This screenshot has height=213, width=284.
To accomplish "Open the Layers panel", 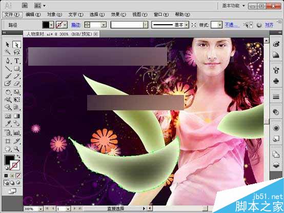I will coord(276,165).
